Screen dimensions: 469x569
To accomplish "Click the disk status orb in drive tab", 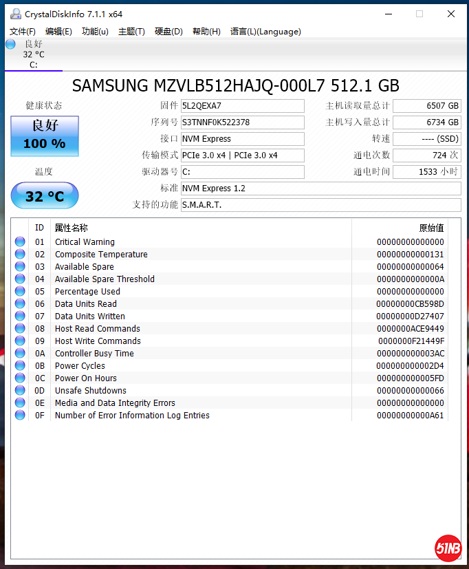I will tap(10, 44).
